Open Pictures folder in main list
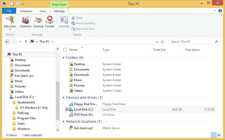Viewport: 225px width, 140px height. [77, 85]
